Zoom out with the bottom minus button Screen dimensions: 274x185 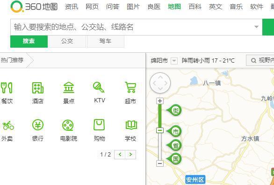(160, 164)
